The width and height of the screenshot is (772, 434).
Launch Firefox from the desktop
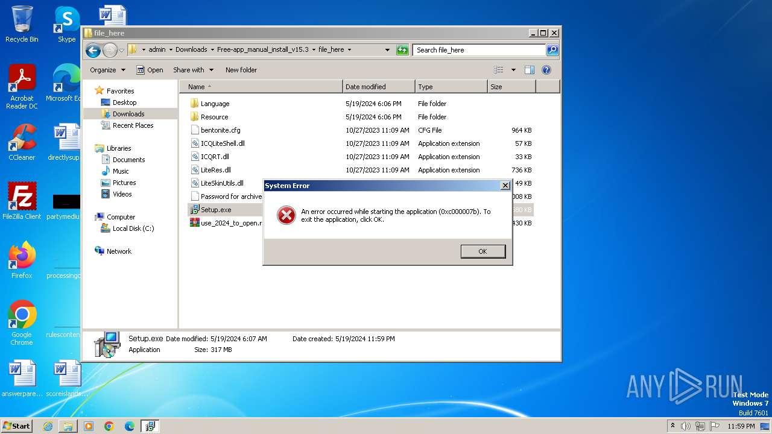tap(22, 260)
